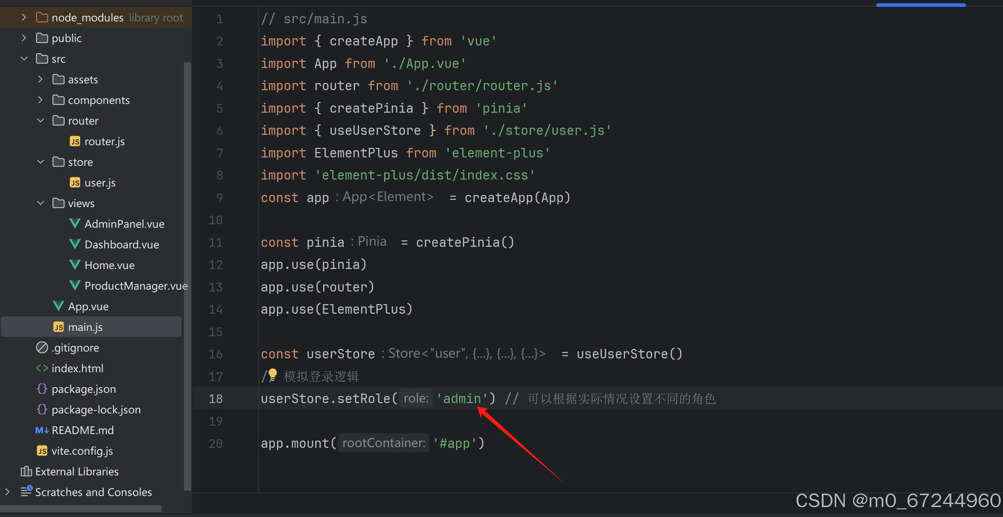Click the project tree horizontal scrollbar

click(81, 509)
